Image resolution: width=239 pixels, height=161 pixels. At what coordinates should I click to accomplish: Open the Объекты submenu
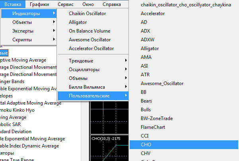(29, 22)
